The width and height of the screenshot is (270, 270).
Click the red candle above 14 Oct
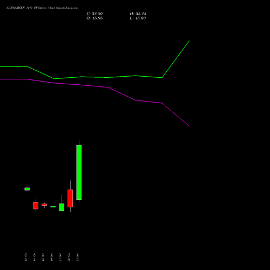click(36, 205)
